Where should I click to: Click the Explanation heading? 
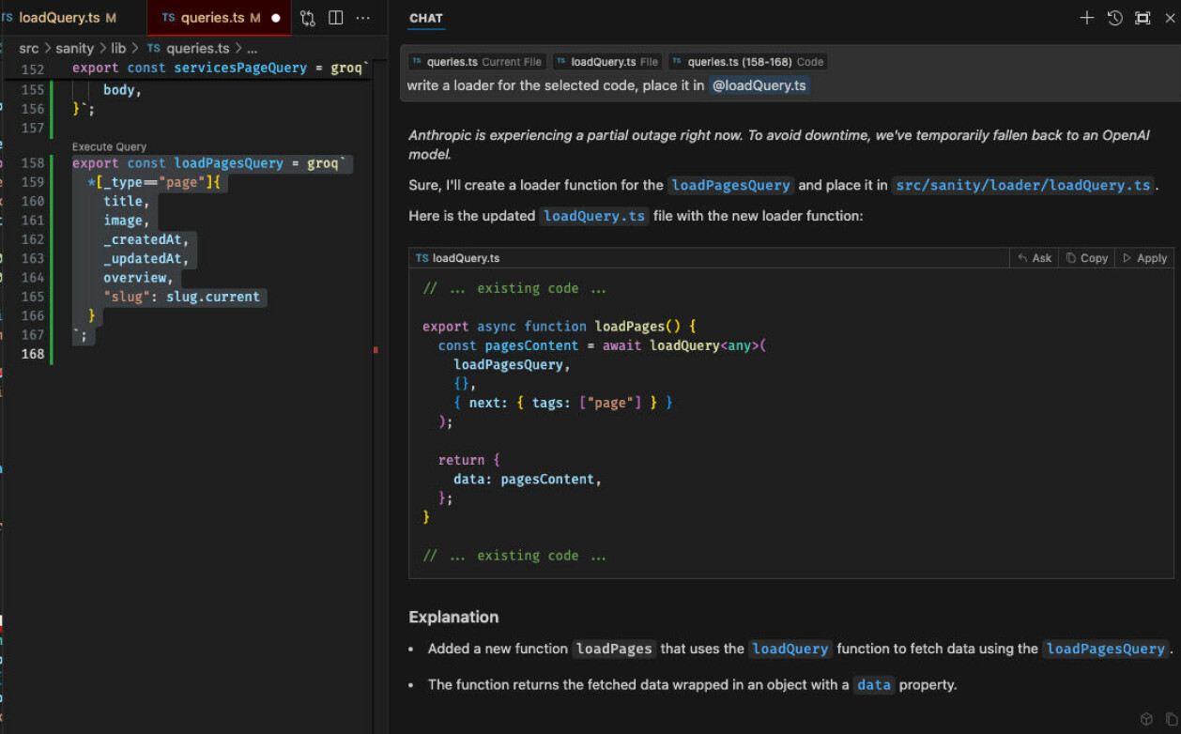(x=453, y=618)
